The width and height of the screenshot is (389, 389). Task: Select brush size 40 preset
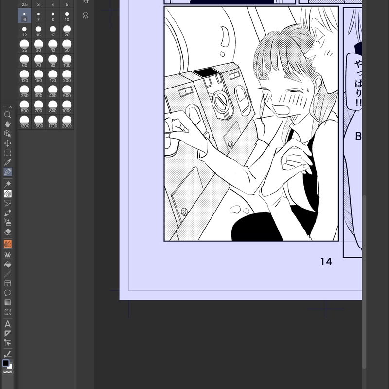click(53, 46)
